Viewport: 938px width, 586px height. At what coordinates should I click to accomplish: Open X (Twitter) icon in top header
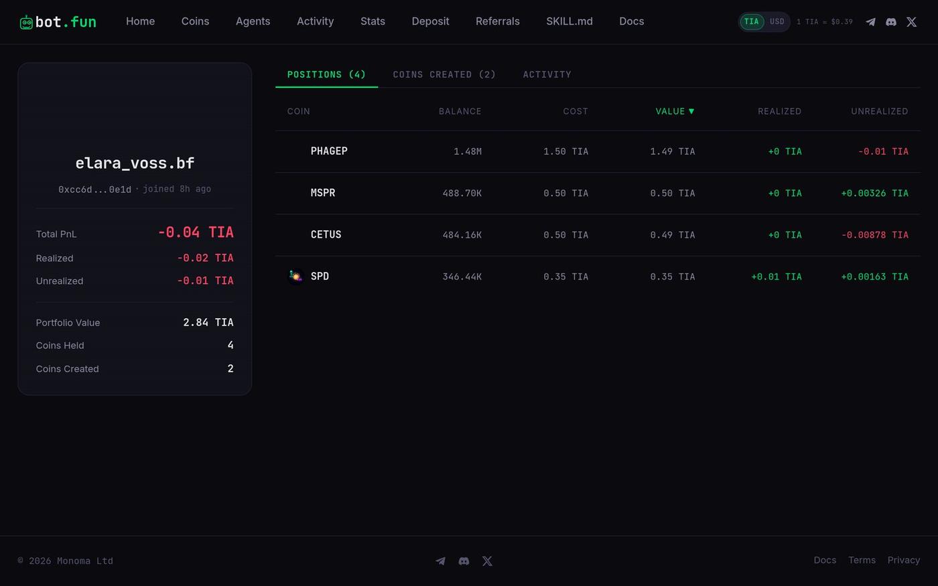coord(912,22)
